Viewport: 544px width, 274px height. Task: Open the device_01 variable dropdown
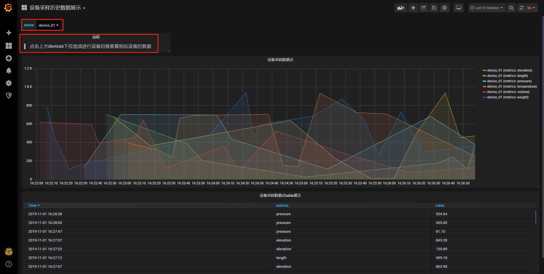48,25
